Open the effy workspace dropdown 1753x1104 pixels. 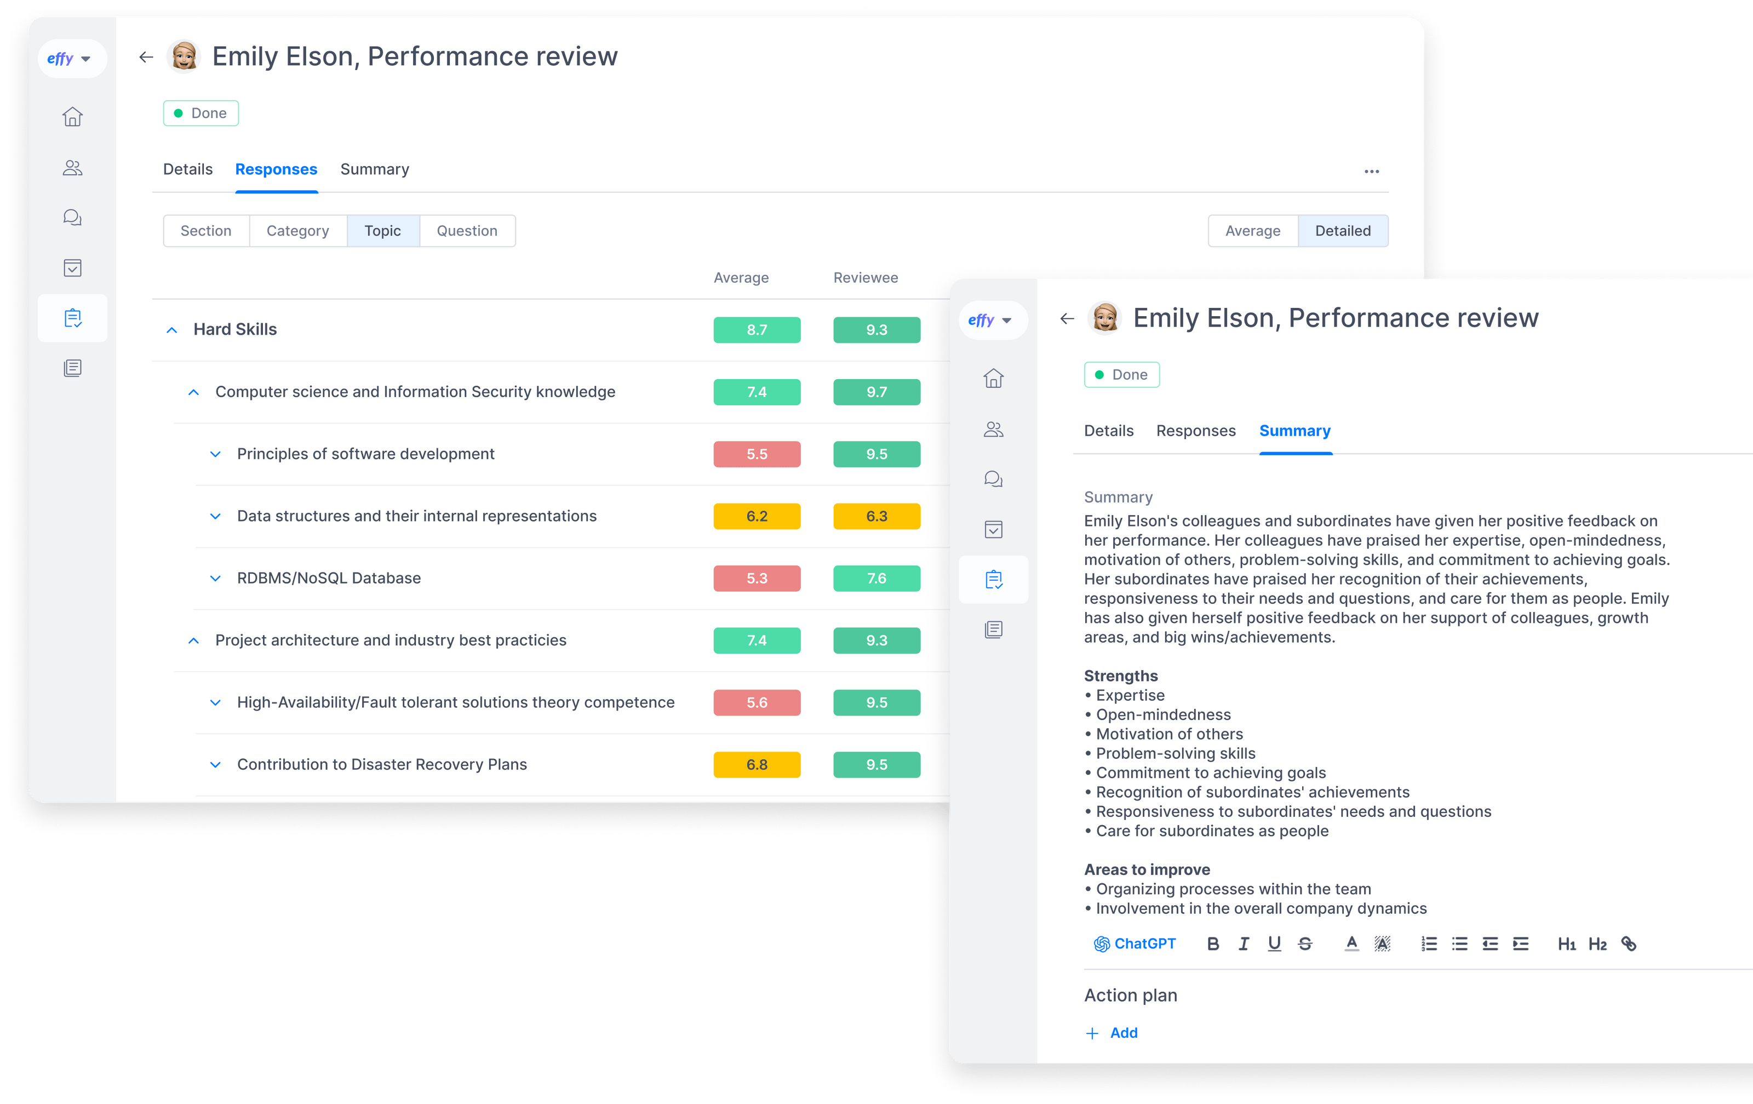point(72,58)
